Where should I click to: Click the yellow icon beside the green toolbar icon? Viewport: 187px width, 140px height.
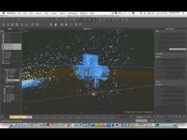(x=66, y=24)
